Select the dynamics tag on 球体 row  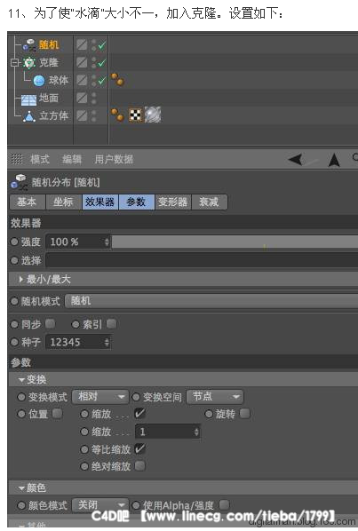117,80
